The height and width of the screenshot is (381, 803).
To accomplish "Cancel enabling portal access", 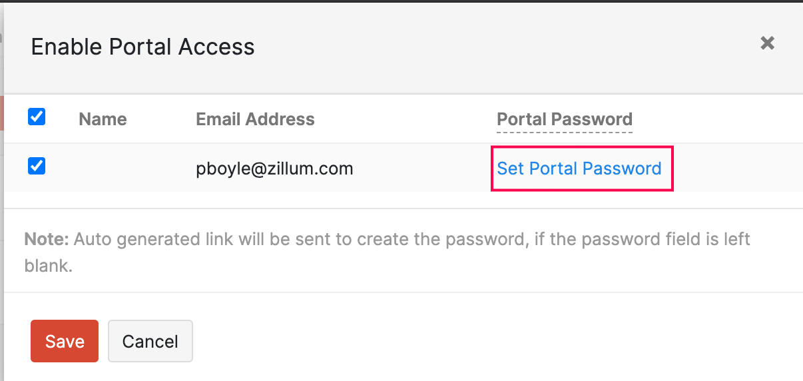I will pyautogui.click(x=150, y=341).
